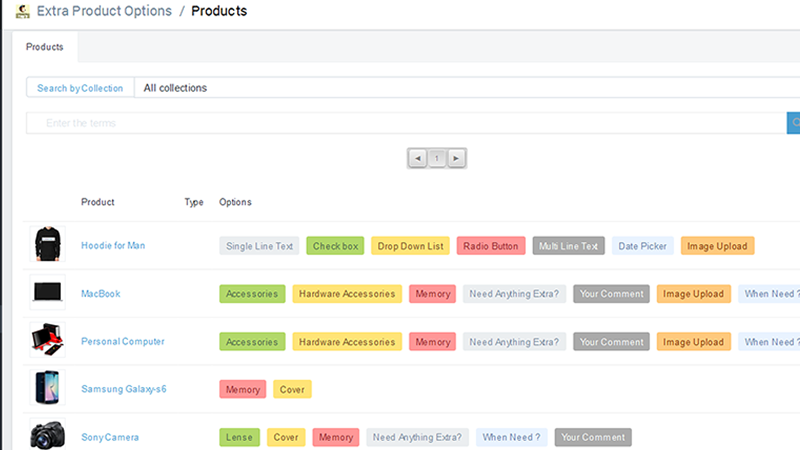Toggle the Need Anything Extra option for MacBook
The height and width of the screenshot is (450, 800).
point(514,293)
